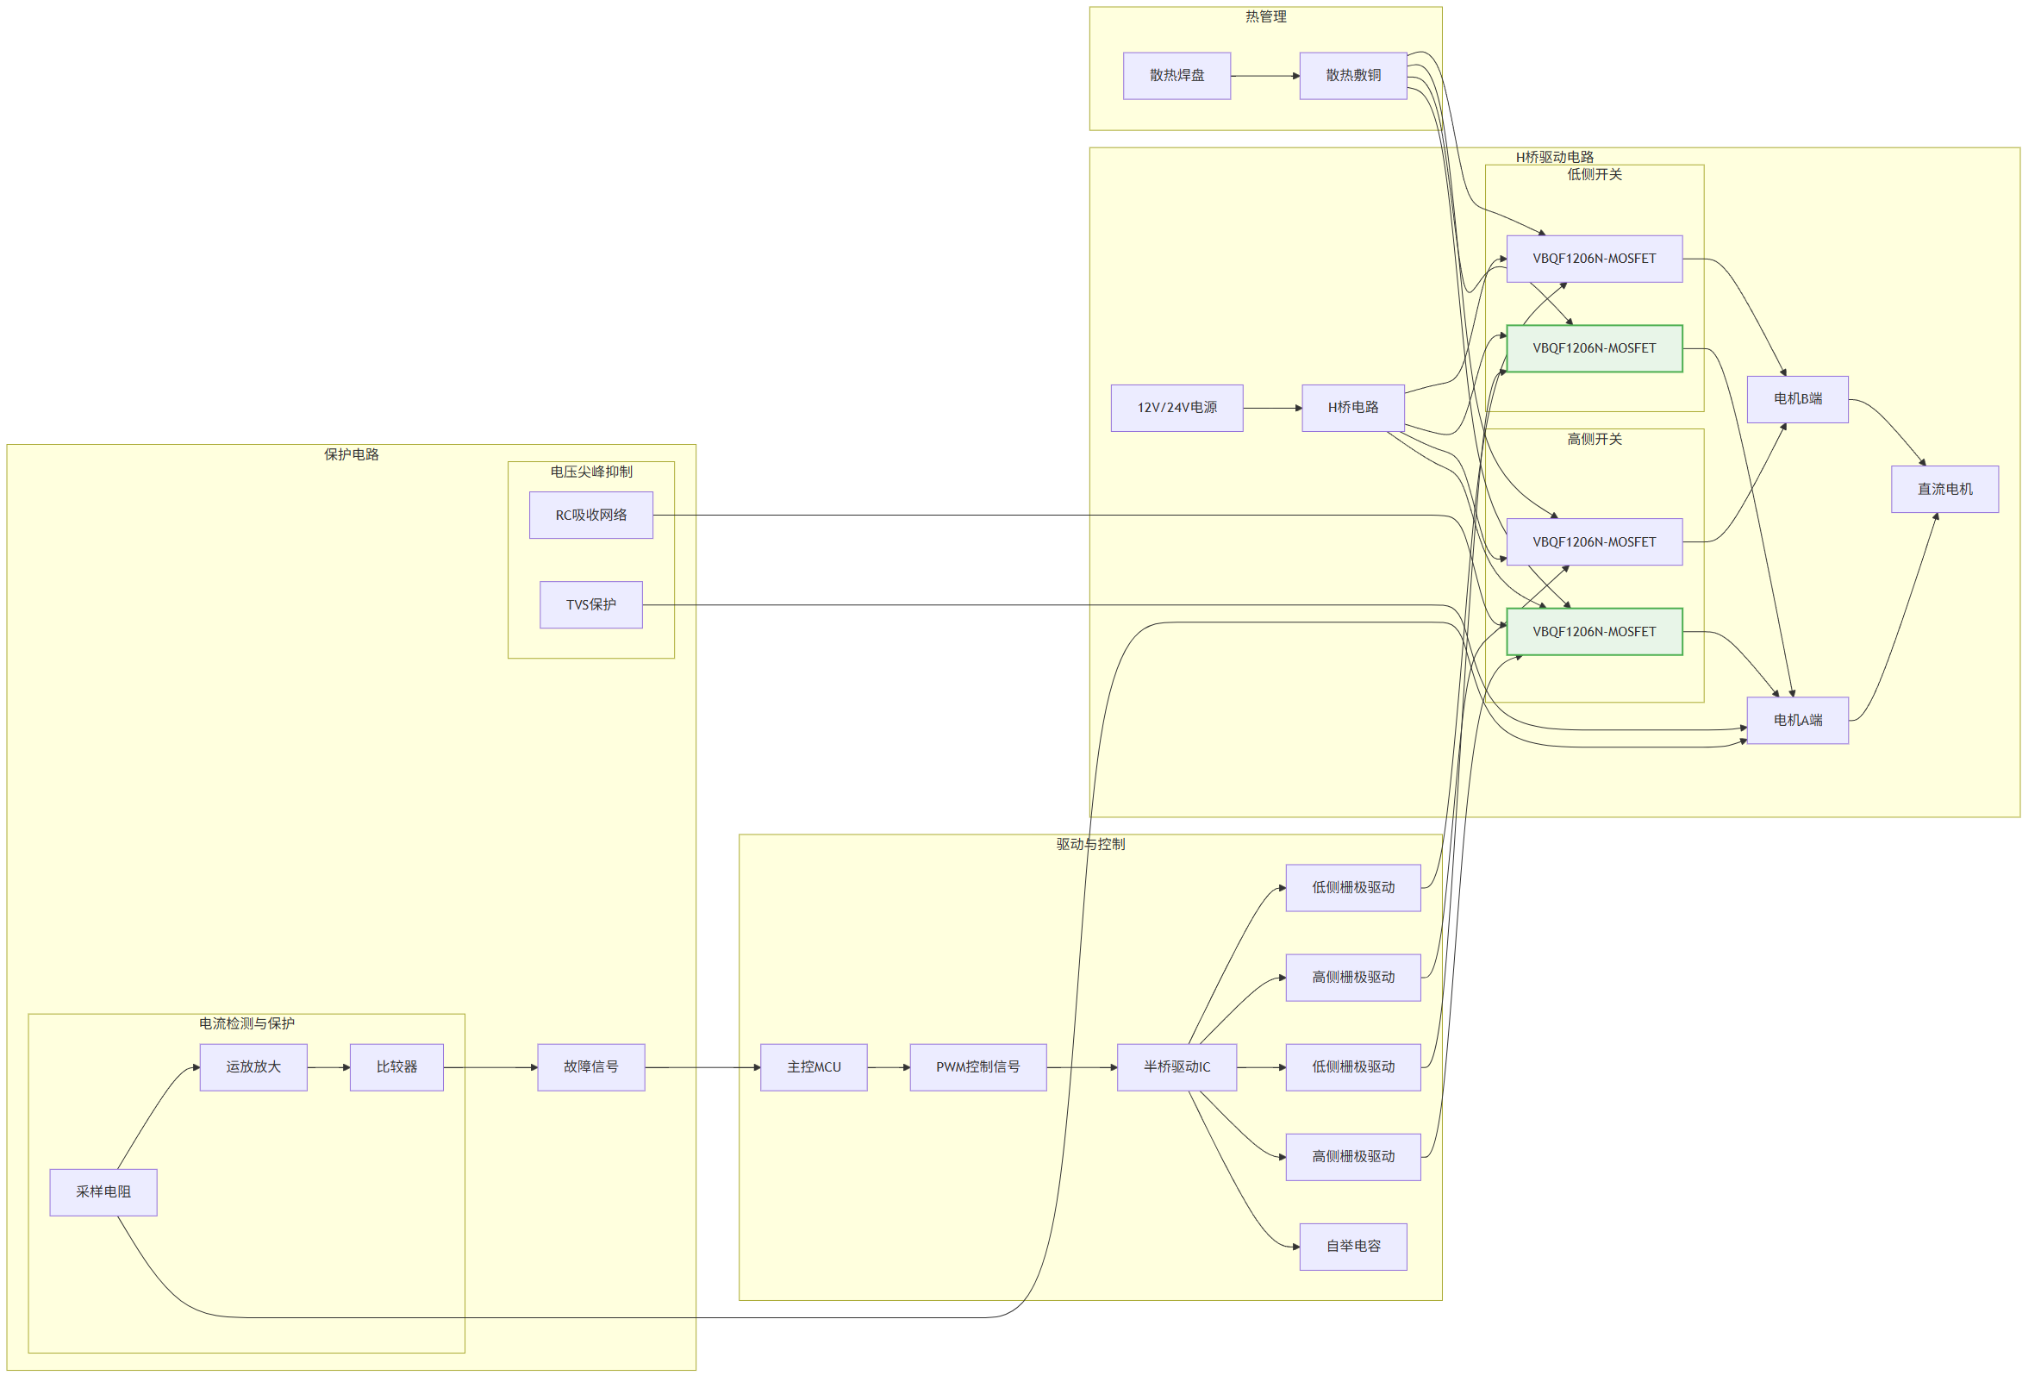This screenshot has width=2041, height=1388.
Task: Click the 12V/24V电源 box
Action: point(1177,408)
